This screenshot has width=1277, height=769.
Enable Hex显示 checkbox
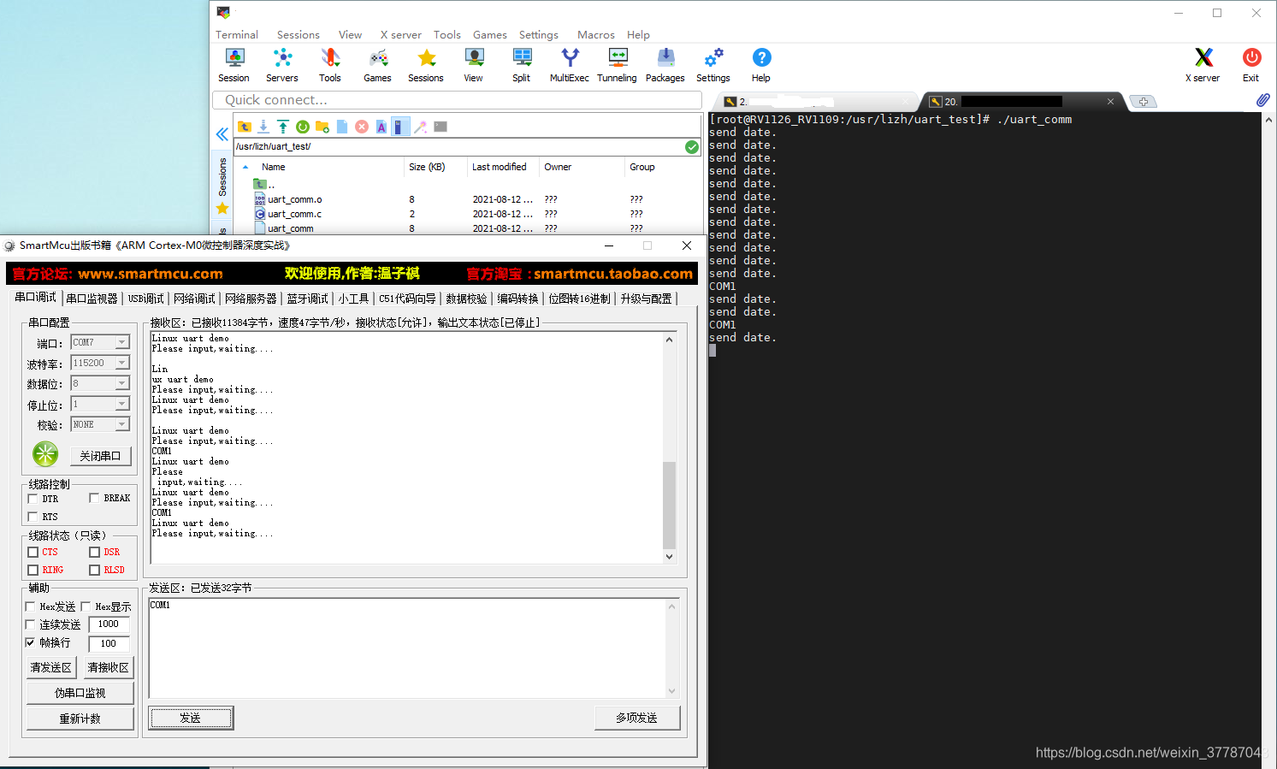(x=86, y=606)
